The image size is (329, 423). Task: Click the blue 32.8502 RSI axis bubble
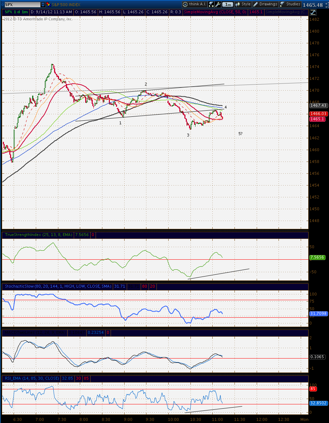click(318, 403)
